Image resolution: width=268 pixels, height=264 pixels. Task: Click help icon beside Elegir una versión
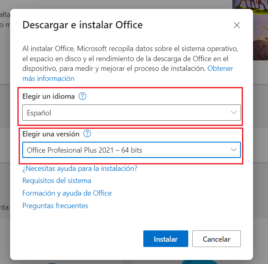click(87, 134)
